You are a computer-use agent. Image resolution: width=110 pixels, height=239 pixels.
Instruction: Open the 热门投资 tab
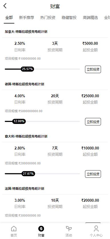click(x=48, y=18)
